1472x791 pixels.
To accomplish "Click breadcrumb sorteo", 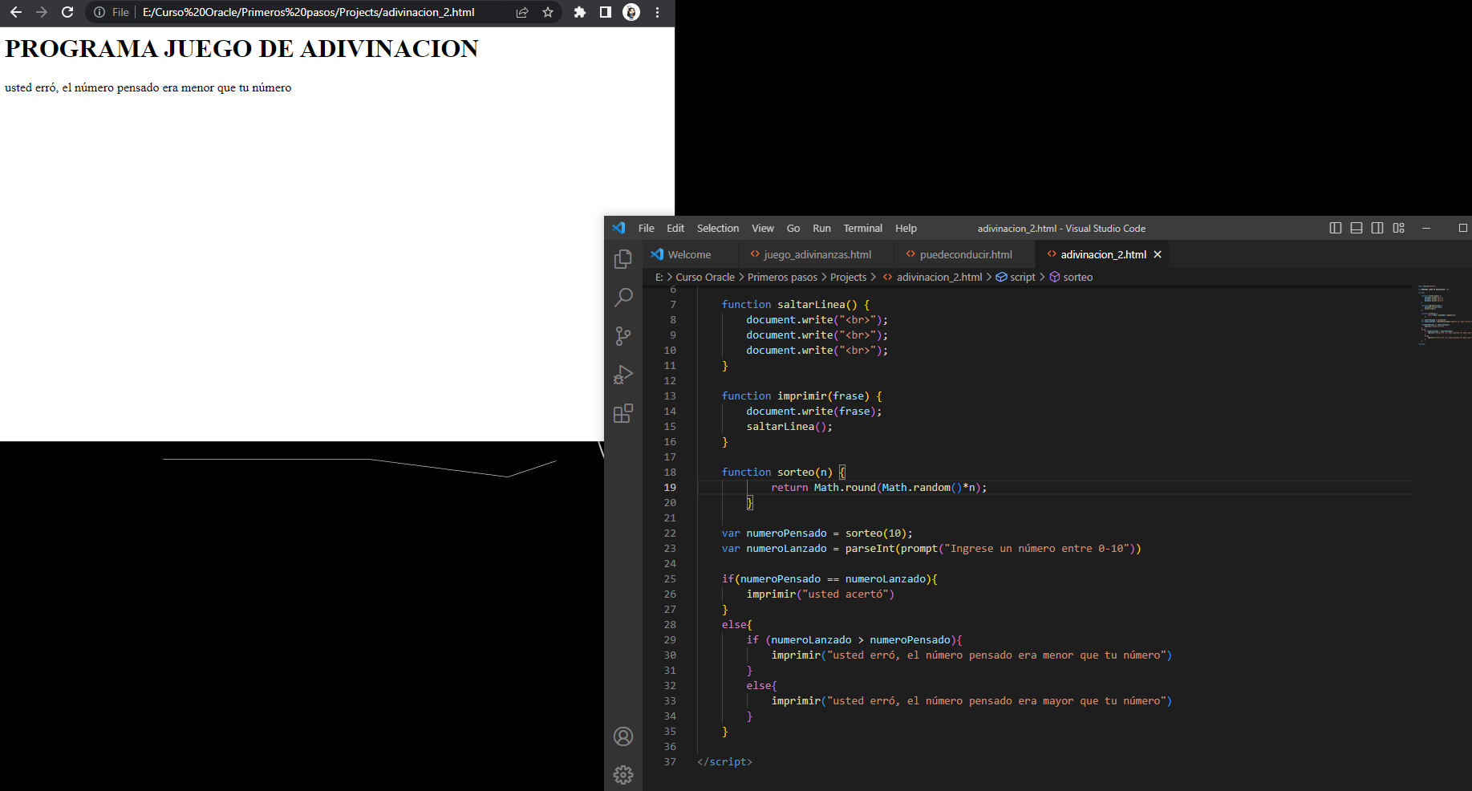I will point(1071,277).
